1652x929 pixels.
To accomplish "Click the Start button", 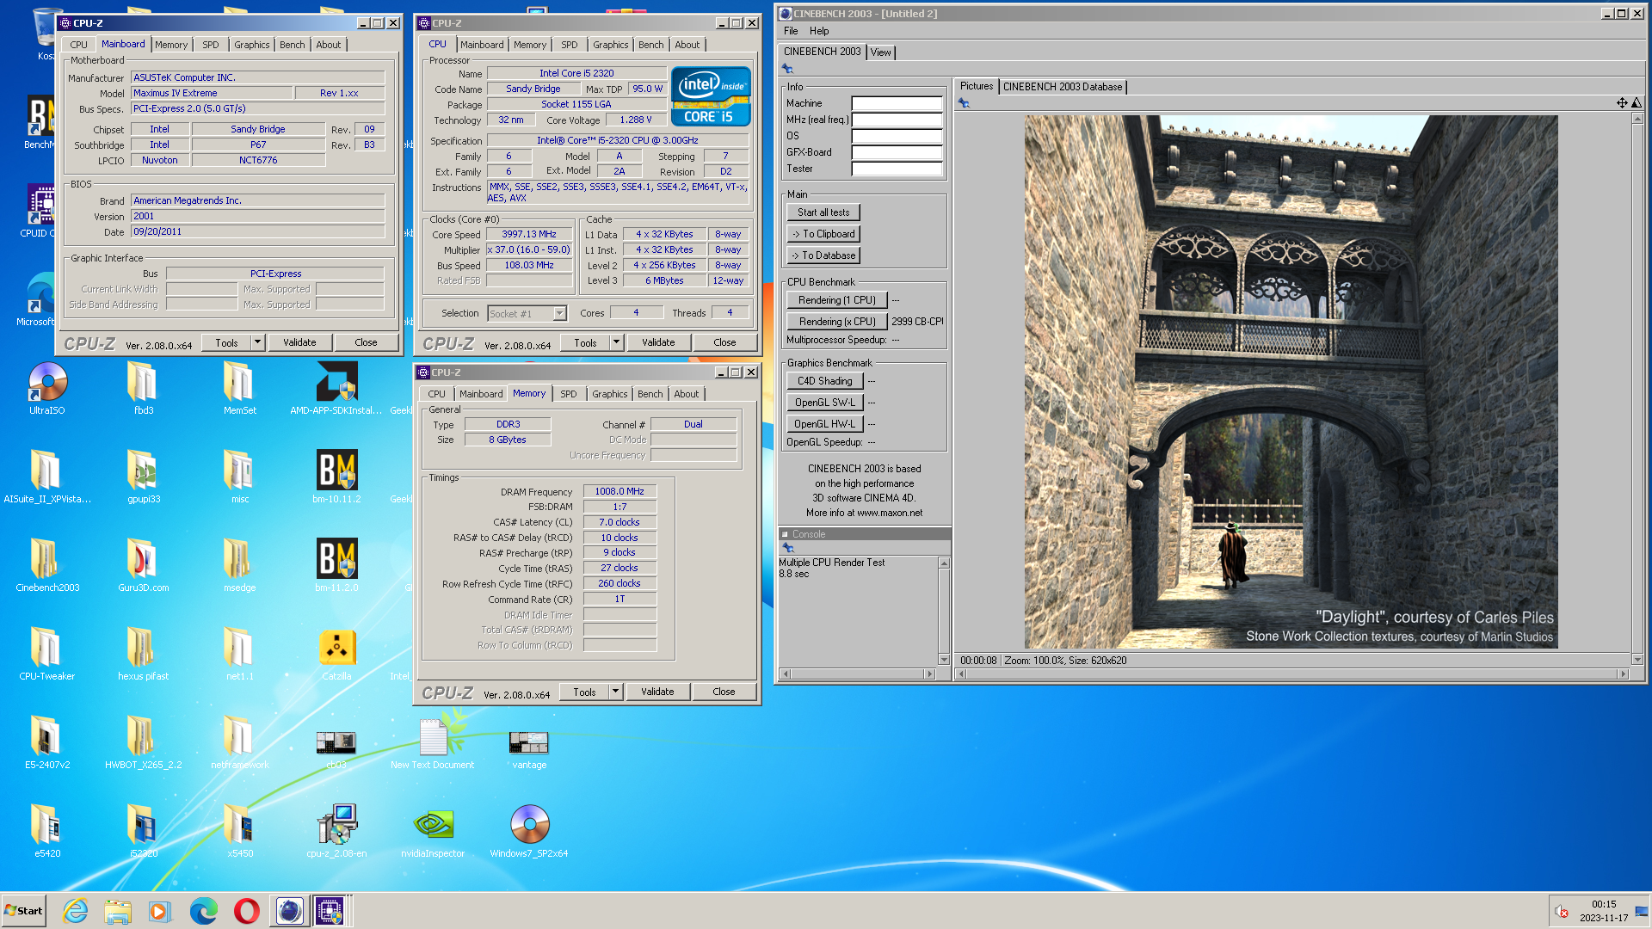I will pyautogui.click(x=24, y=911).
